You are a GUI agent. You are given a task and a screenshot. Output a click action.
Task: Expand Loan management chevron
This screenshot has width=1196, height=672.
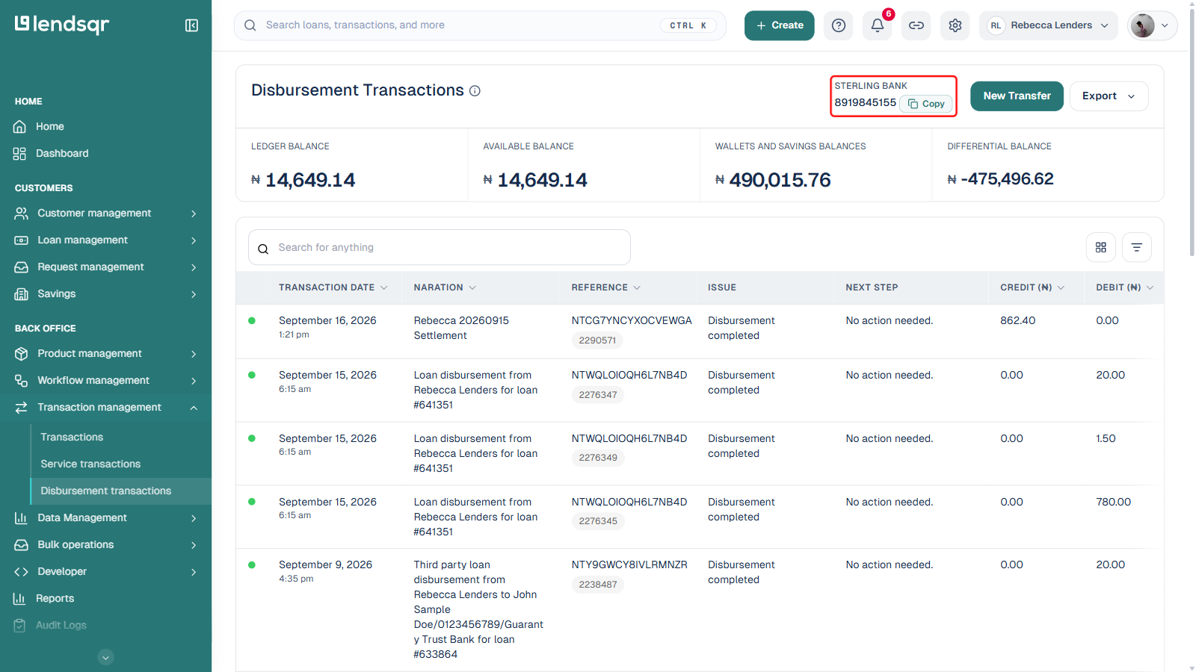pos(194,240)
